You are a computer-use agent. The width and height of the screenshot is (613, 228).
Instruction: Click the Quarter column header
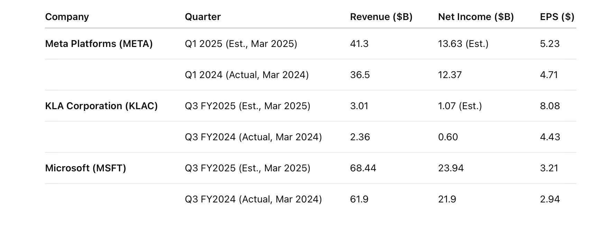coord(203,17)
